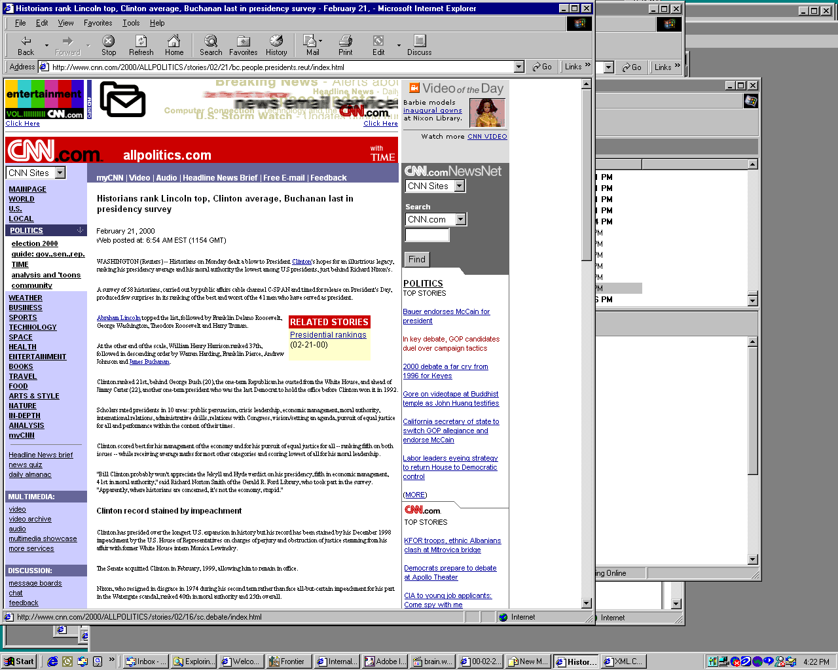838x670 pixels.
Task: Click the Go button beside address bar
Action: pyautogui.click(x=542, y=67)
